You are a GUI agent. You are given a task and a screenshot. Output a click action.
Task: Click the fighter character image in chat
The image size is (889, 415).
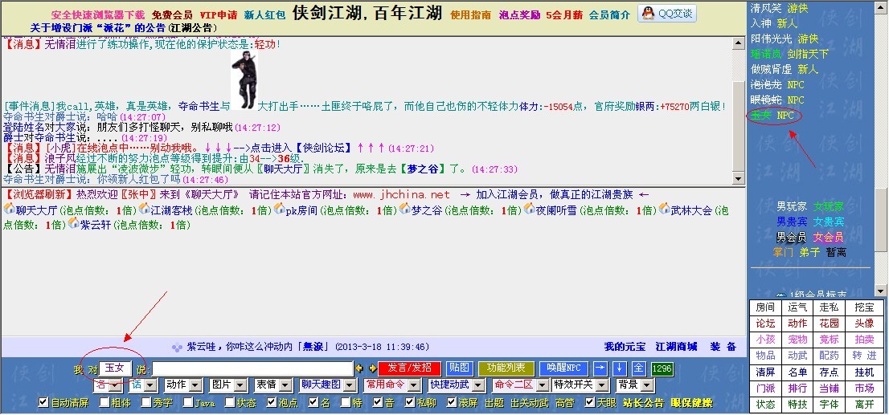[244, 80]
